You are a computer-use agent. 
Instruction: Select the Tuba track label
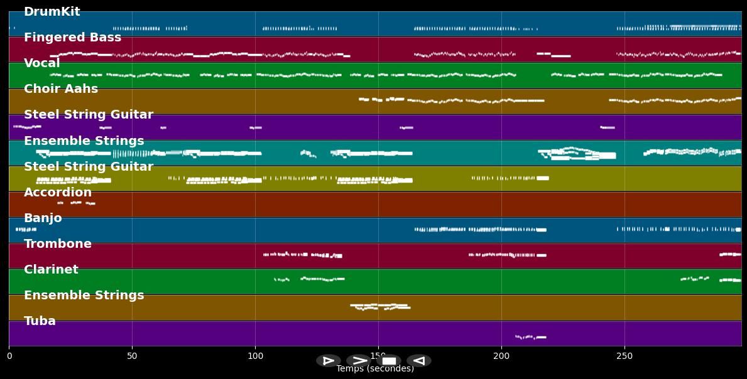pyautogui.click(x=40, y=321)
